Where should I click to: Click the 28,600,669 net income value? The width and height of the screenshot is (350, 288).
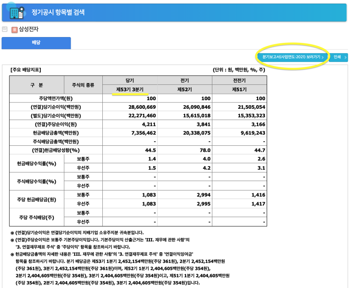coord(142,107)
